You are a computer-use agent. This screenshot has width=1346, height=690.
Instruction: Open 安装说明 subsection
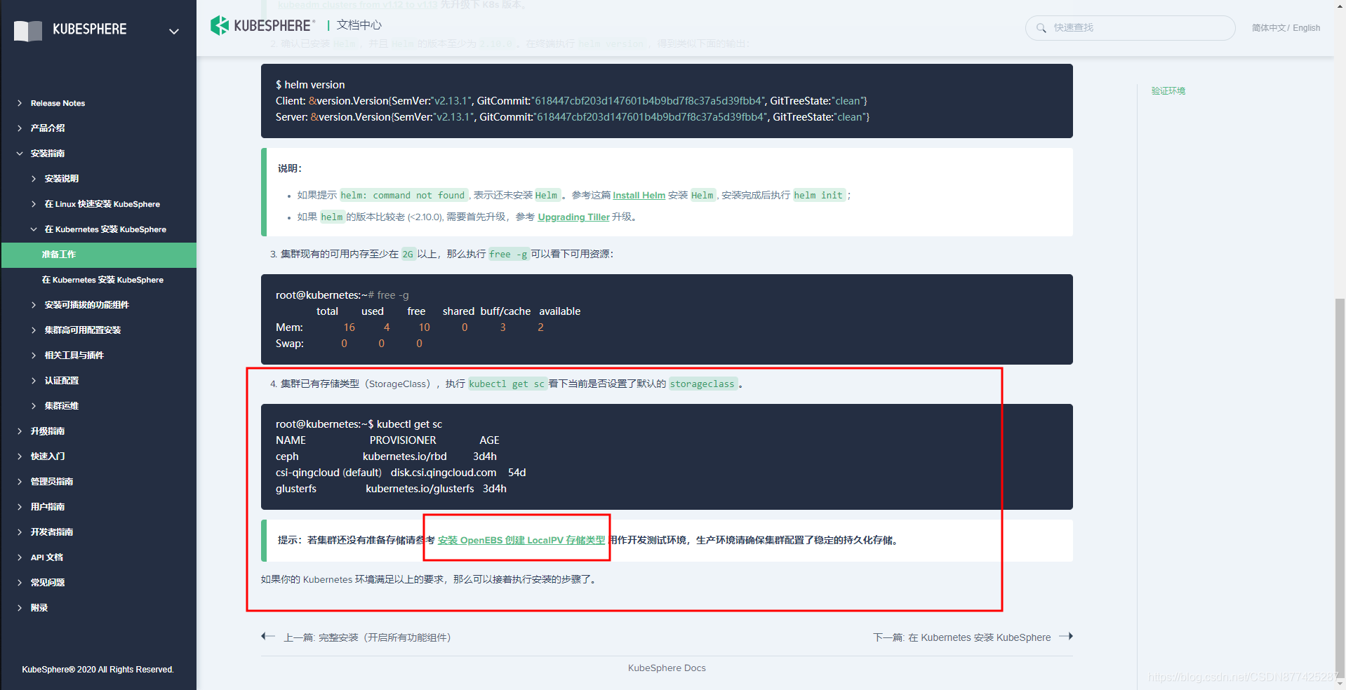click(x=62, y=179)
